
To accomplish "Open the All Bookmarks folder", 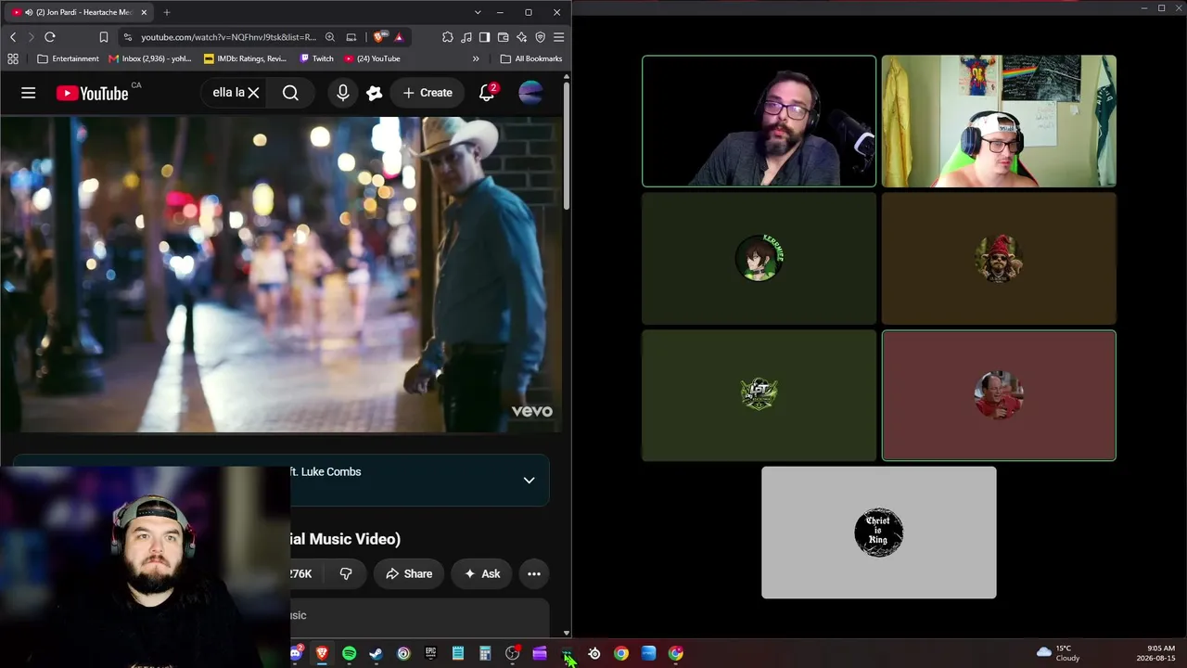I will 531,58.
